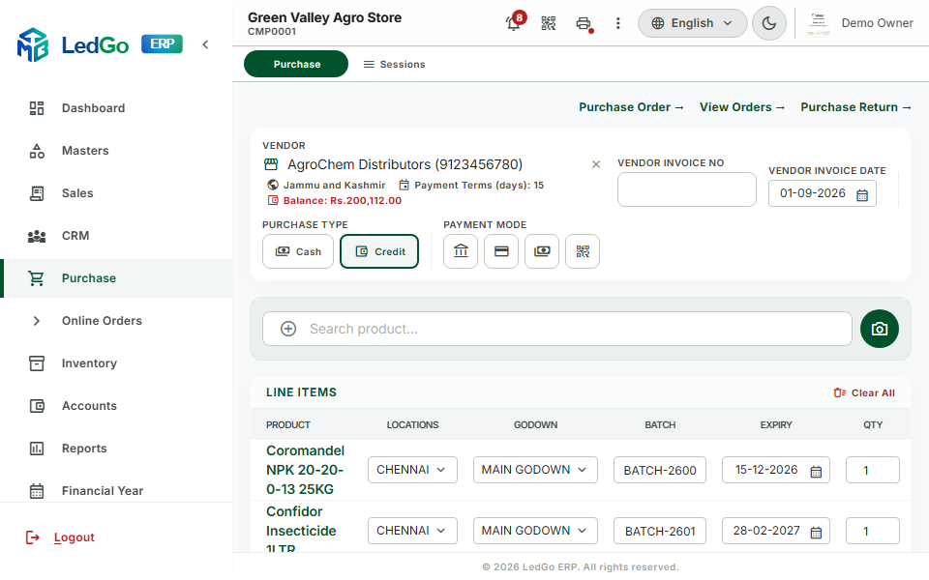Expand Online Orders chevron in sidebar

[x=37, y=321]
